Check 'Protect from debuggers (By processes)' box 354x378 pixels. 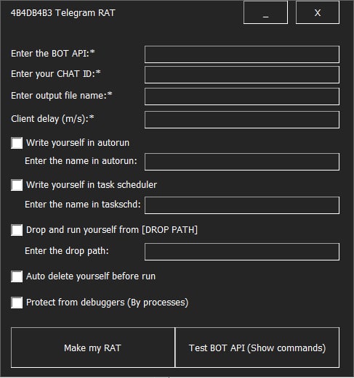tap(17, 303)
